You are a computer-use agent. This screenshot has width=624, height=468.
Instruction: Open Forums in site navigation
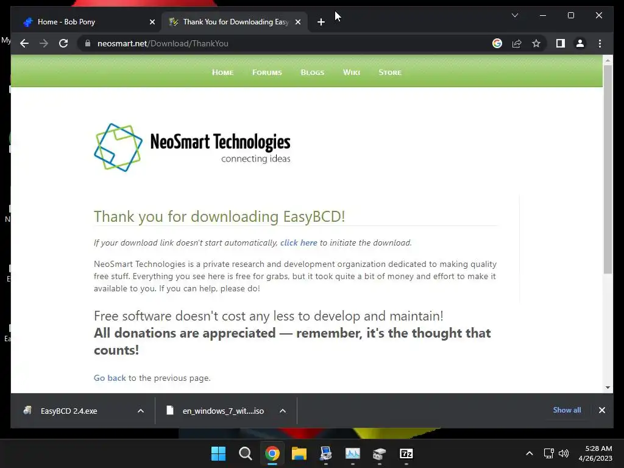tap(267, 73)
